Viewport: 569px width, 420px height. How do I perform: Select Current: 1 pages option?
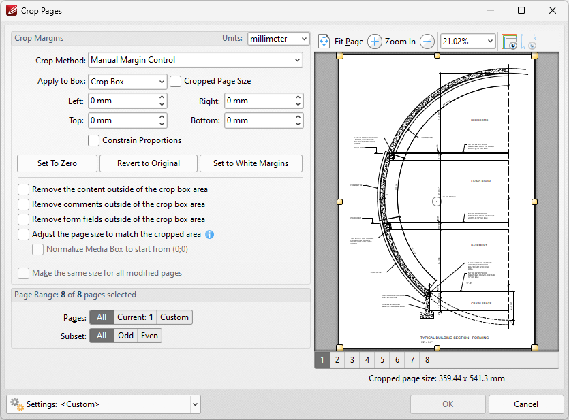point(135,317)
